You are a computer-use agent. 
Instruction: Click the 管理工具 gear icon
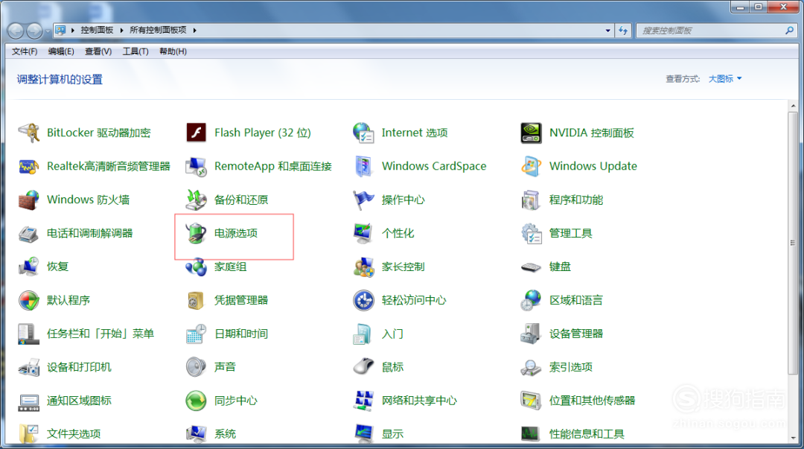531,234
